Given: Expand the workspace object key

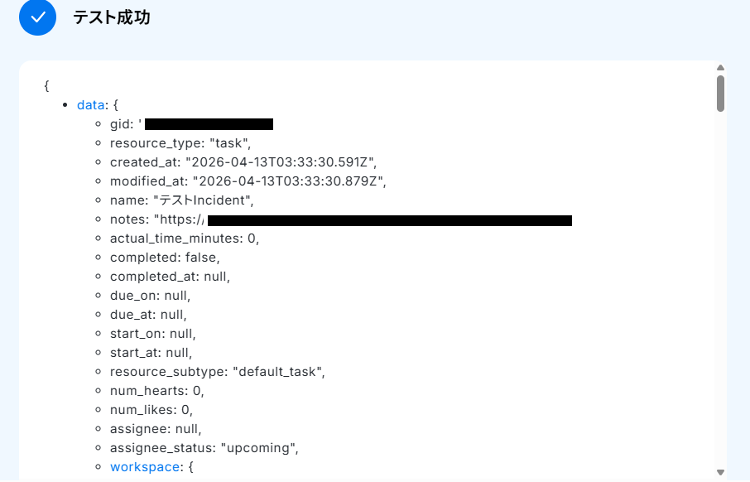Looking at the screenshot, I should click(x=145, y=467).
